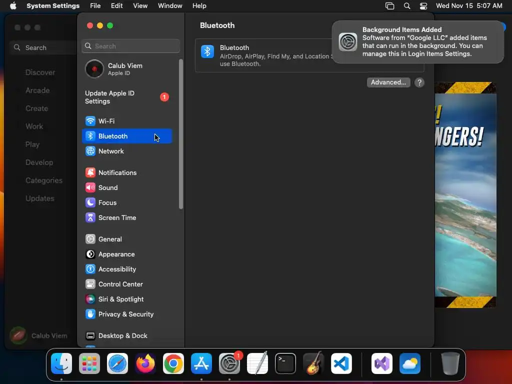Click the App Store window search field
This screenshot has width=512, height=384.
(x=44, y=47)
